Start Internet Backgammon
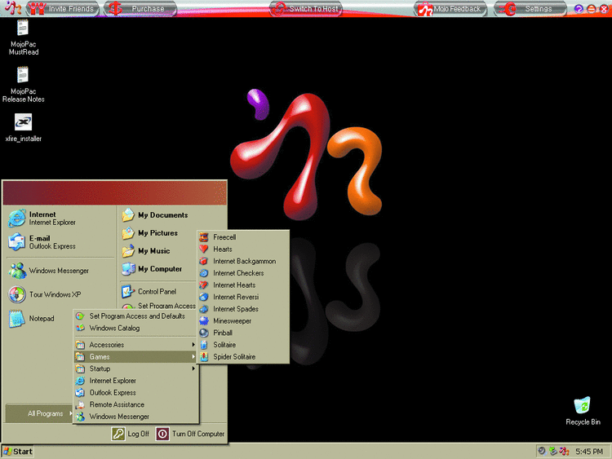Image resolution: width=612 pixels, height=459 pixels. click(243, 261)
